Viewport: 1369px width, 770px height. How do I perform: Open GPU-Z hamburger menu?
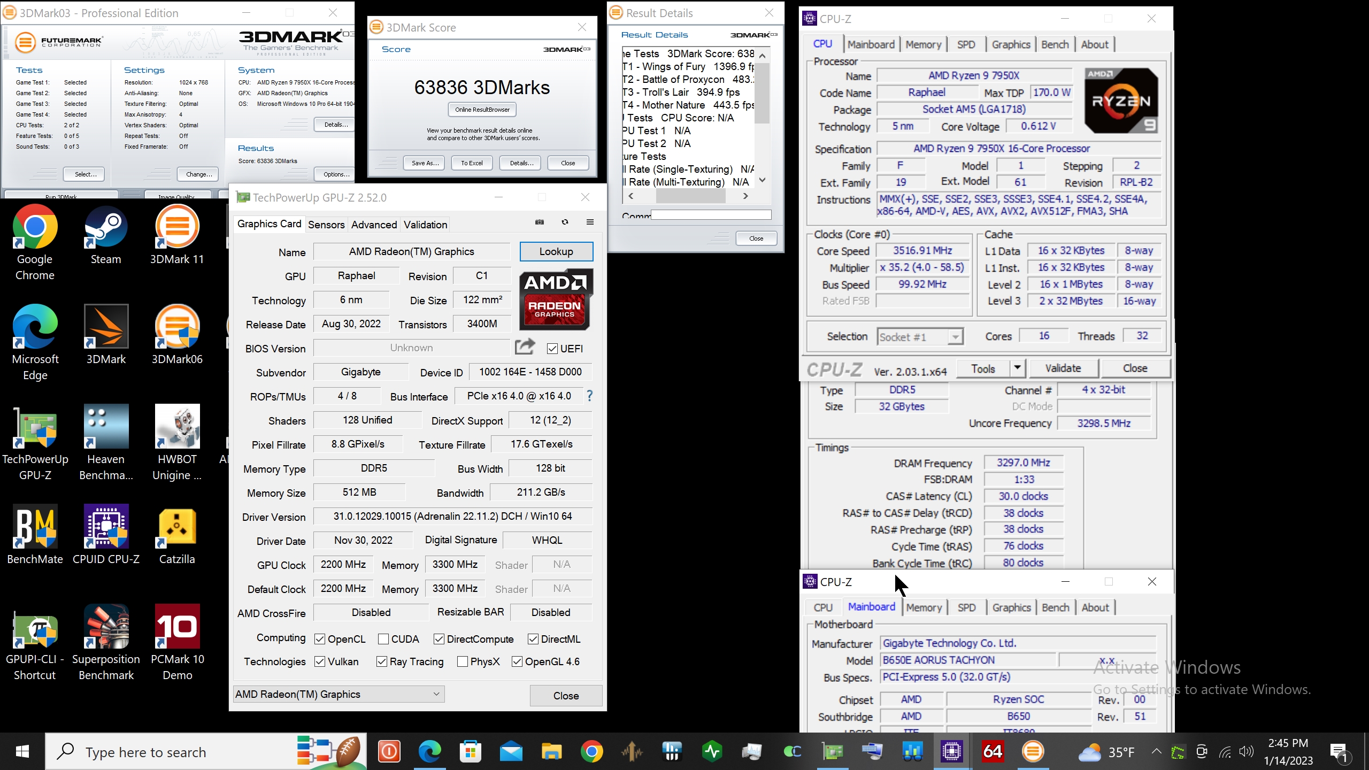click(590, 222)
